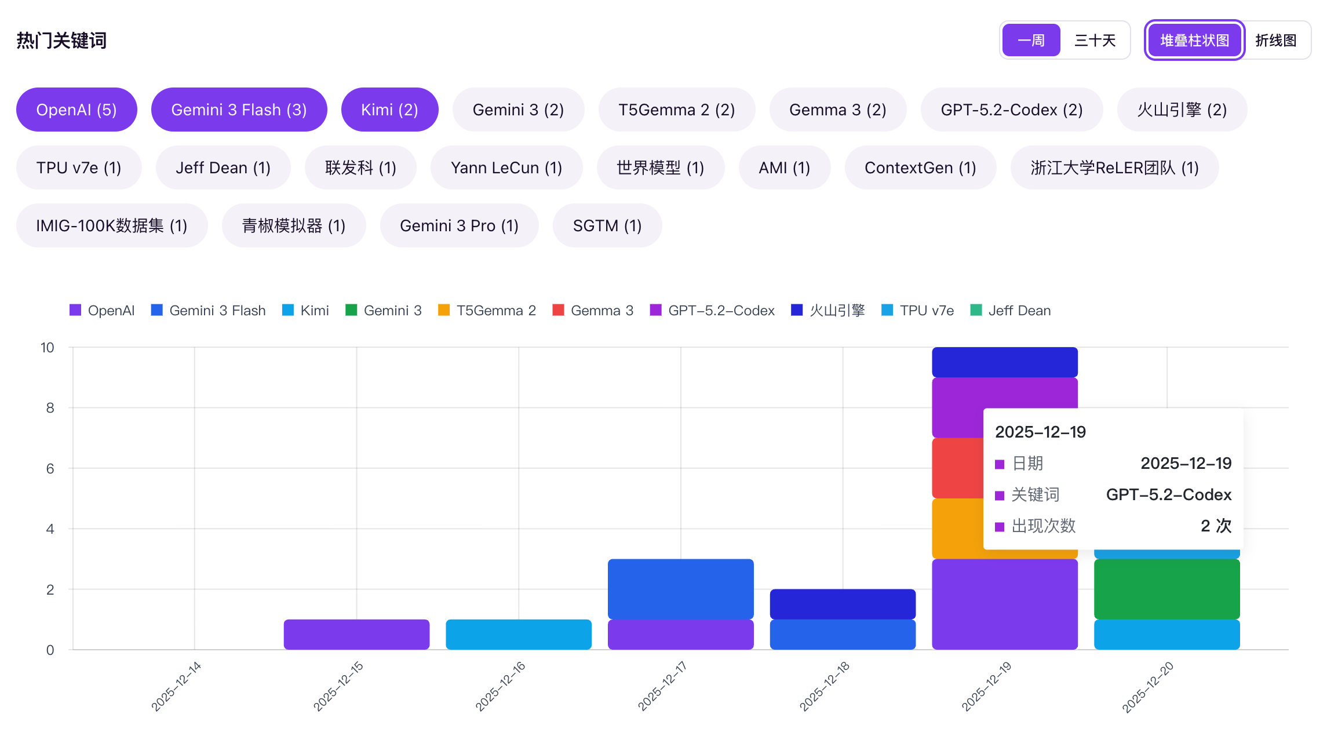
Task: Select the 一周 time range
Action: point(1031,41)
